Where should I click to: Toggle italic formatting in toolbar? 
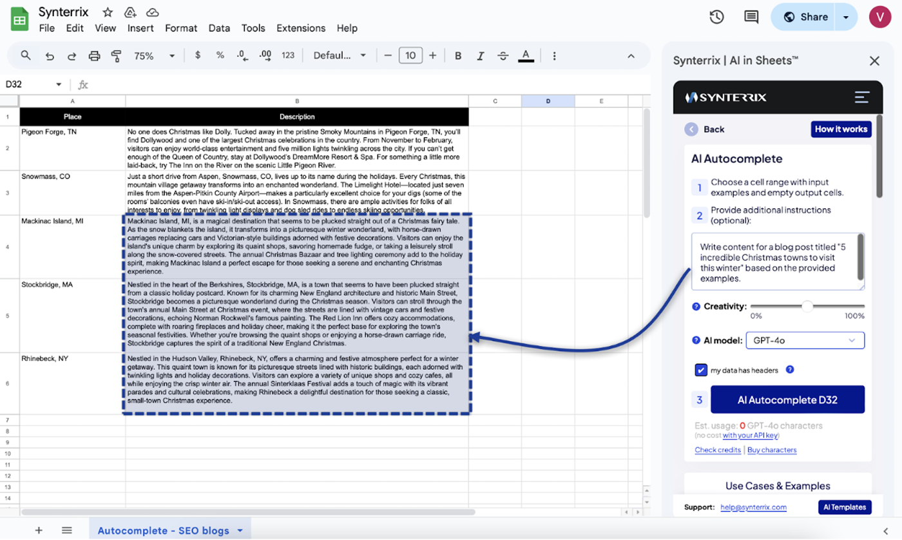tap(481, 56)
